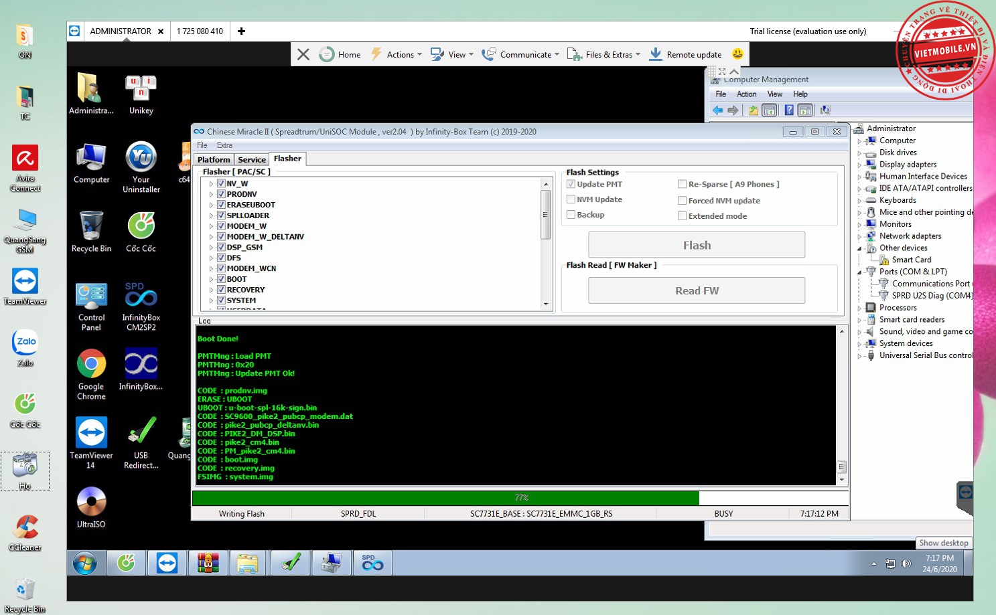Open the Administrator folder icon
Viewport: 996px width, 615px height.
pos(91,94)
